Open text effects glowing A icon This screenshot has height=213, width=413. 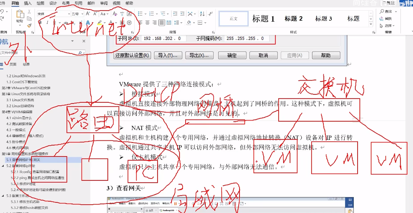(x=88, y=23)
